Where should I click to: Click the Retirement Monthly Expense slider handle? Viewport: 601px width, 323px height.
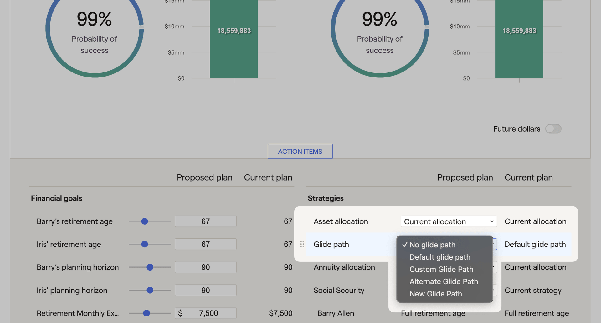146,313
